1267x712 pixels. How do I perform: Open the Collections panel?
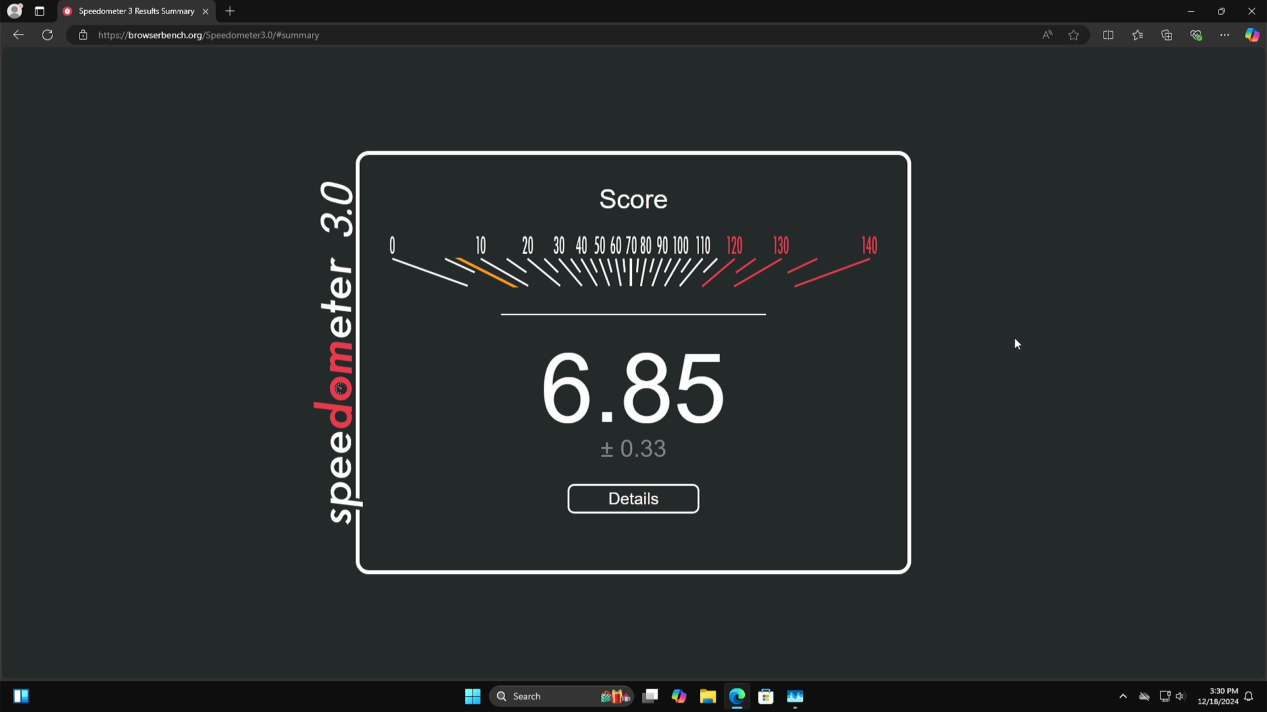click(1167, 35)
